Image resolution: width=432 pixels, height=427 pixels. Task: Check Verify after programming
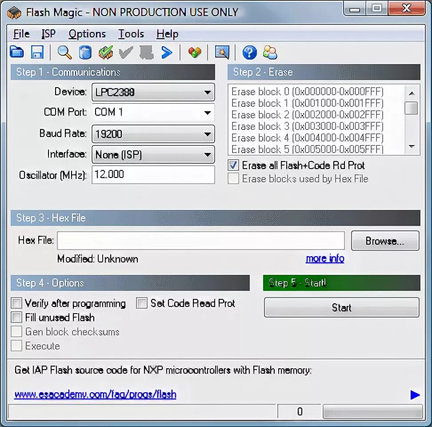(x=16, y=303)
